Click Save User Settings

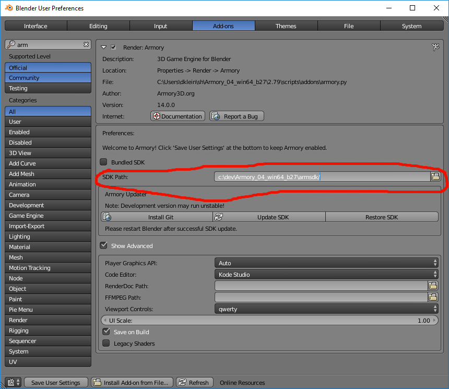pos(55,382)
